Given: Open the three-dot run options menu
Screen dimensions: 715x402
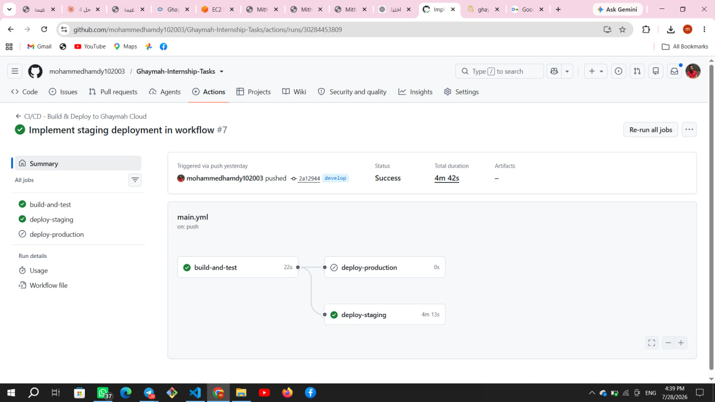Looking at the screenshot, I should [689, 130].
